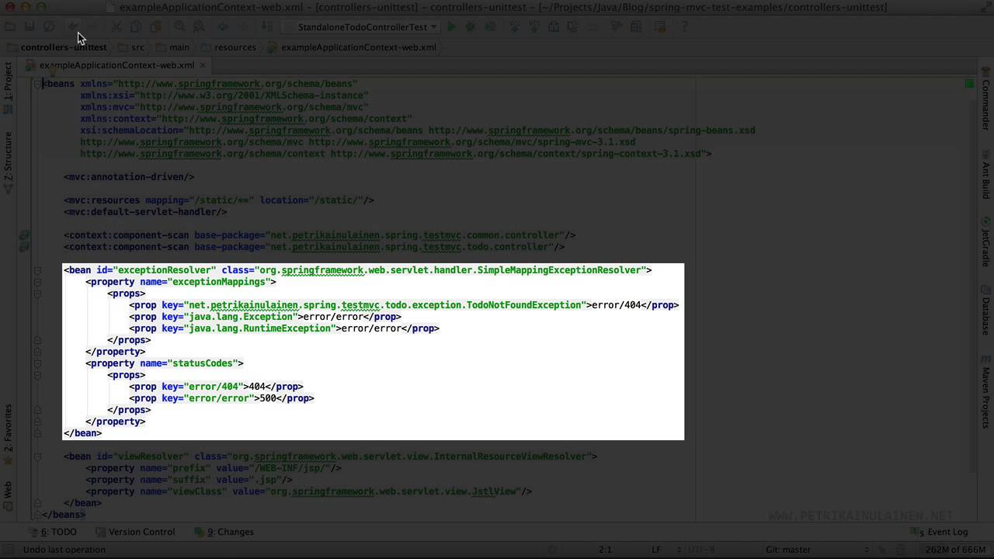This screenshot has height=559, width=994.
Task: Click the Update Project VCS icon
Action: coord(513,26)
